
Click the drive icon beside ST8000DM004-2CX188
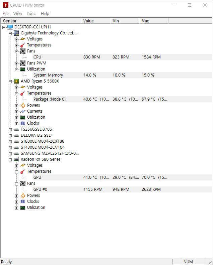coord(16,142)
